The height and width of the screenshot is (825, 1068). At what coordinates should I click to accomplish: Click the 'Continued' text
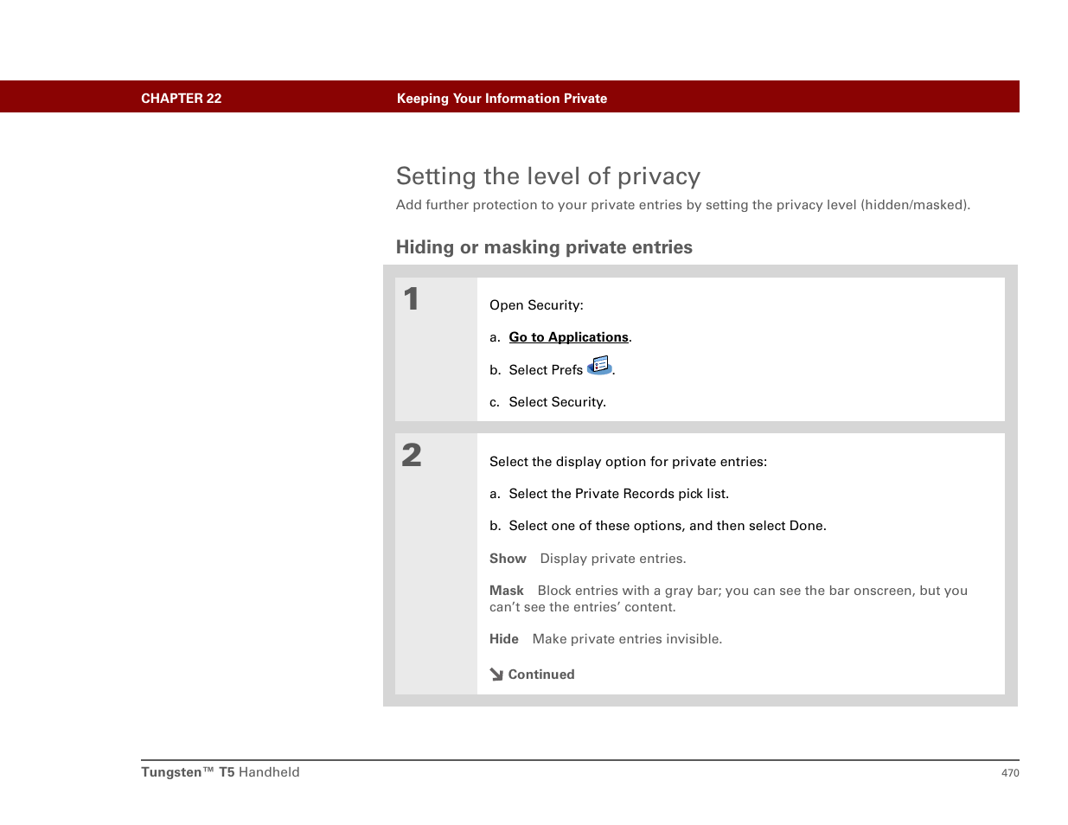click(x=541, y=675)
